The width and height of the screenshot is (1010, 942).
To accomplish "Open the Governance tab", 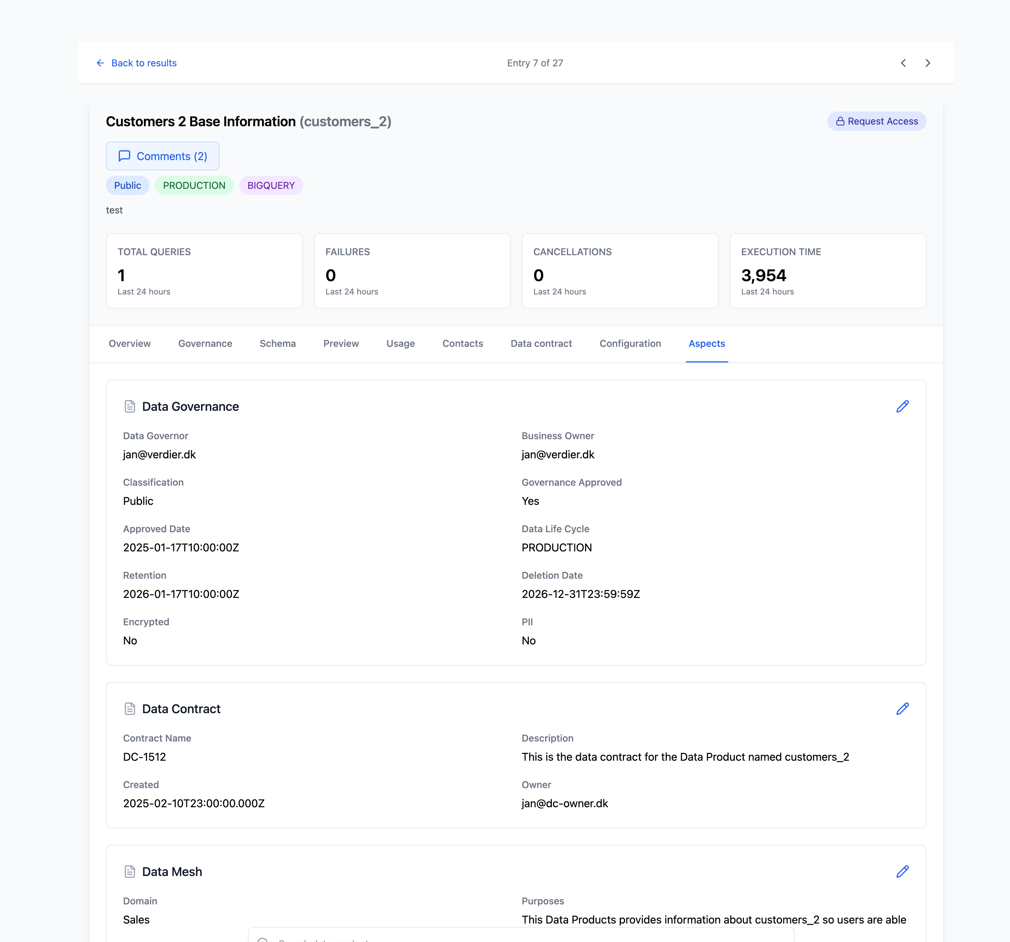I will (205, 344).
